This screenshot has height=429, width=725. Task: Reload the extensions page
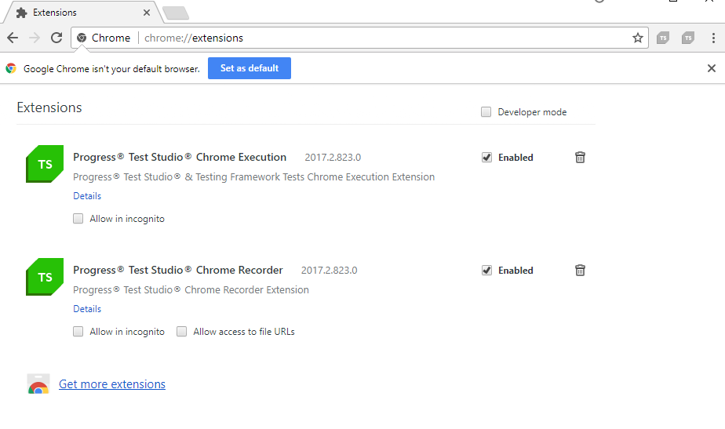coord(56,38)
